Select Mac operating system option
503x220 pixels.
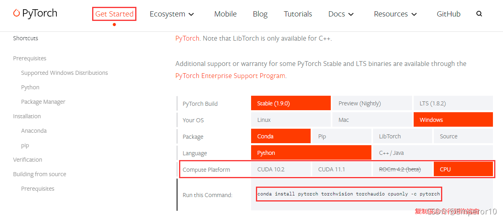click(372, 120)
